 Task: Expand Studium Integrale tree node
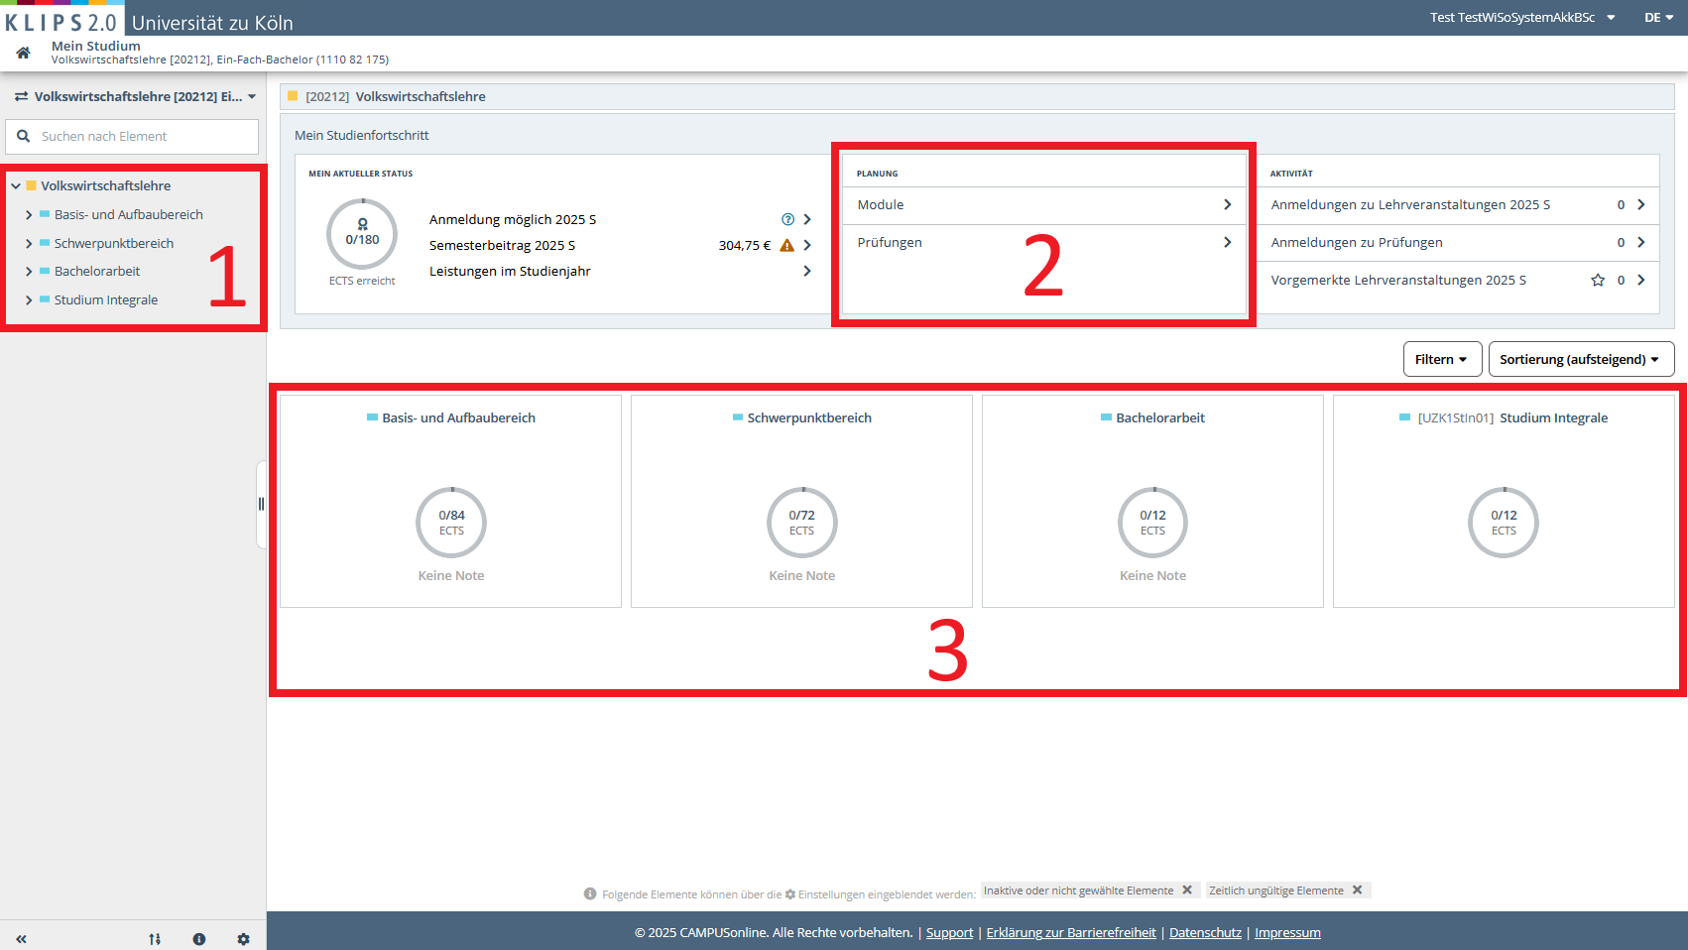tap(29, 299)
